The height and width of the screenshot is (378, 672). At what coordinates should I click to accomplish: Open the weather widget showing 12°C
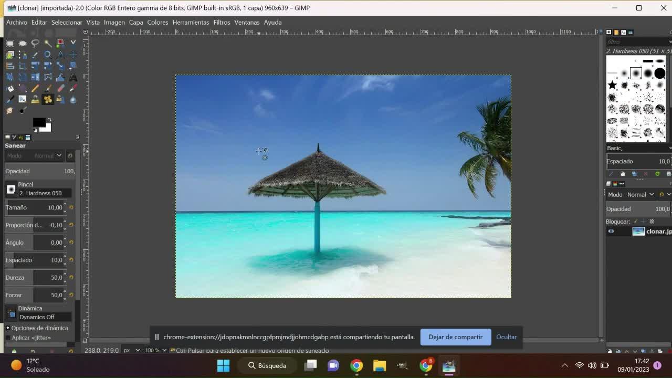[x=31, y=365]
